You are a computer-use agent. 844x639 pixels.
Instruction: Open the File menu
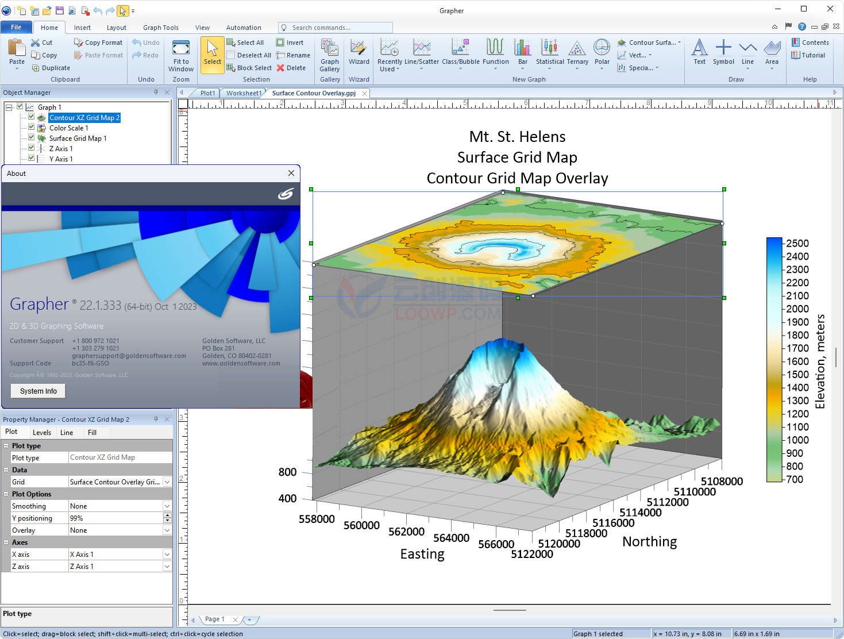tap(16, 27)
